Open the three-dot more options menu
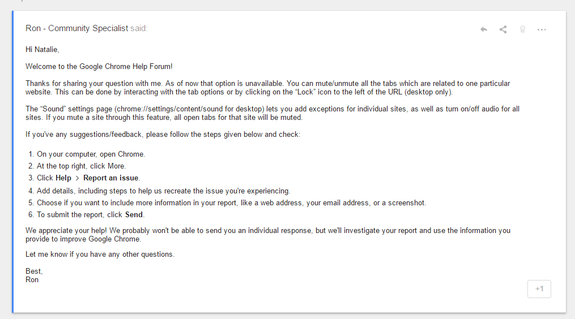This screenshot has width=575, height=319. pyautogui.click(x=542, y=29)
